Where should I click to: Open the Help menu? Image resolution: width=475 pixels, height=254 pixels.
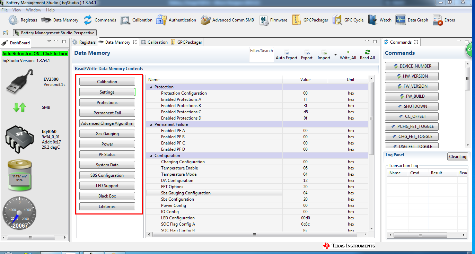(50, 10)
